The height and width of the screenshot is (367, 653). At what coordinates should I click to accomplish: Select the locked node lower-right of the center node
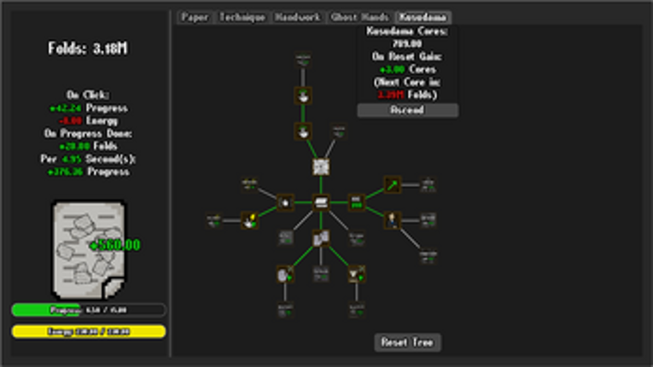[x=357, y=238]
